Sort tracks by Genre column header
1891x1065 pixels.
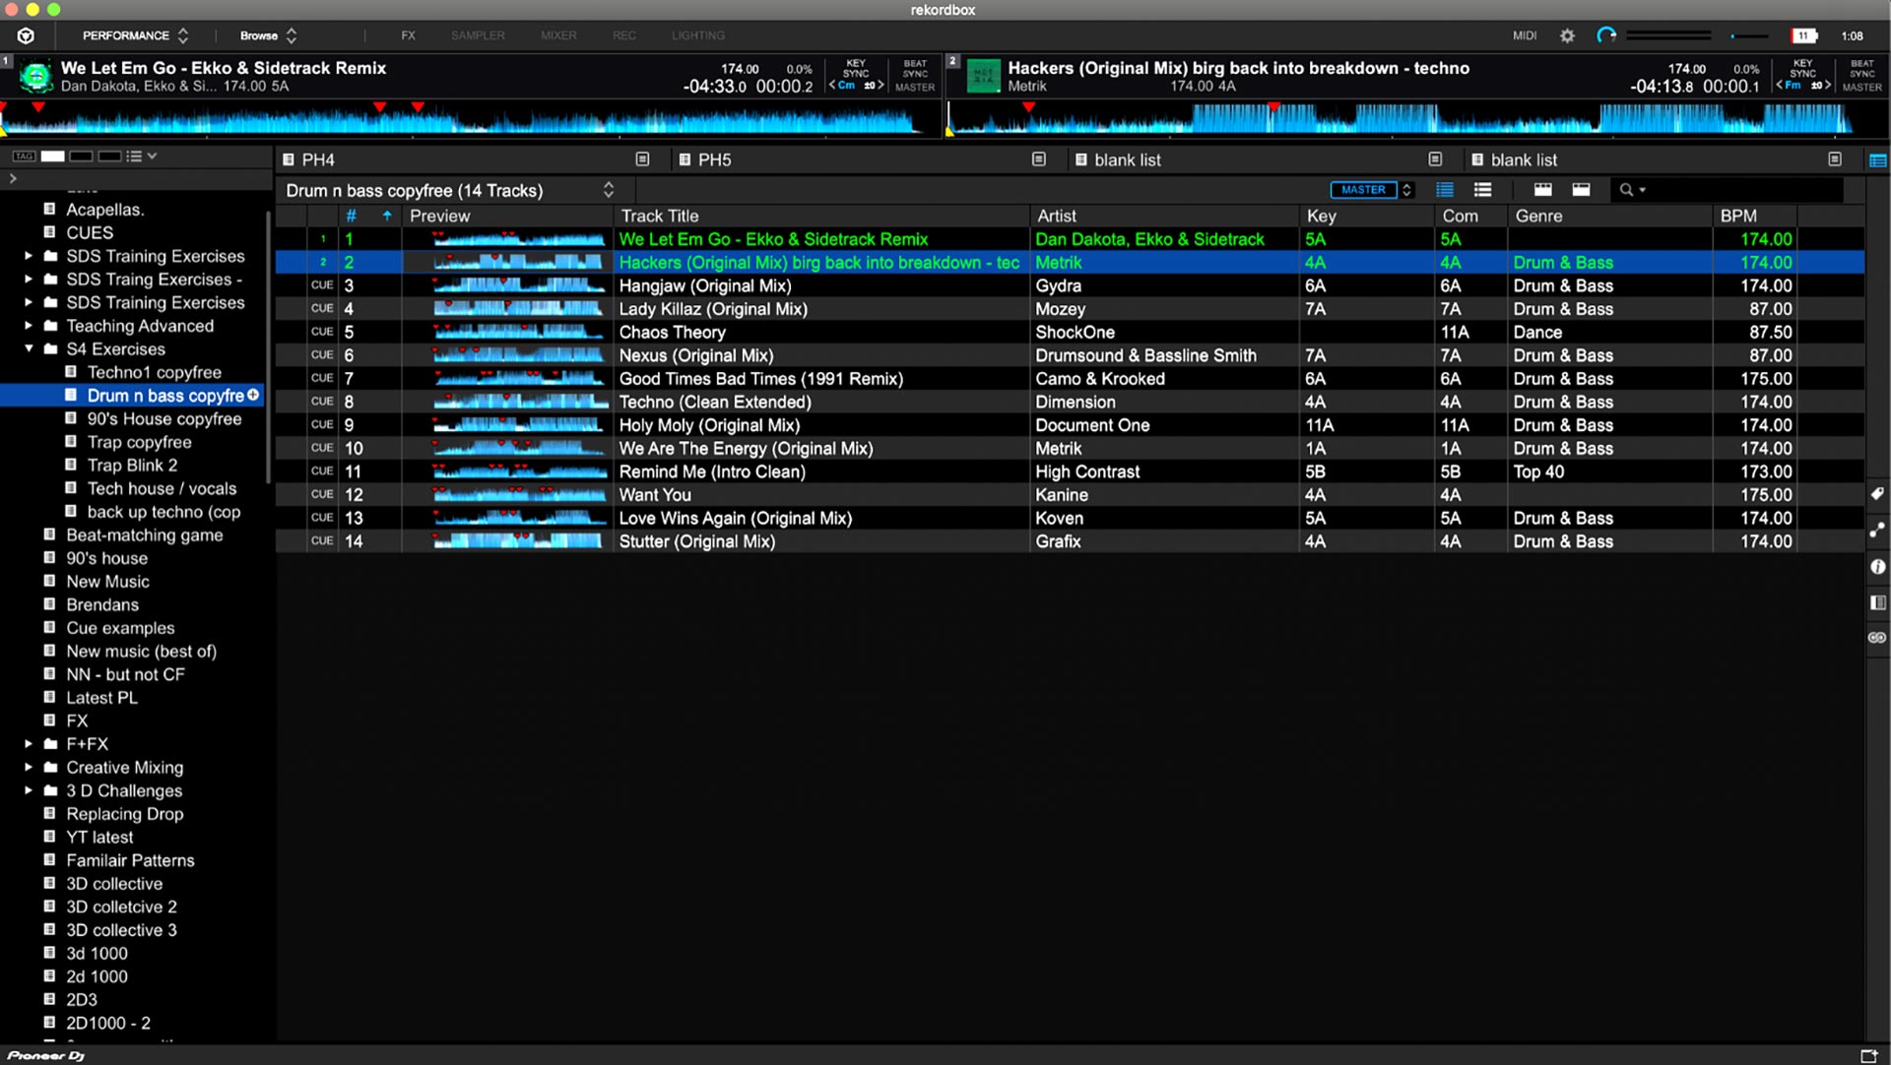(1609, 216)
